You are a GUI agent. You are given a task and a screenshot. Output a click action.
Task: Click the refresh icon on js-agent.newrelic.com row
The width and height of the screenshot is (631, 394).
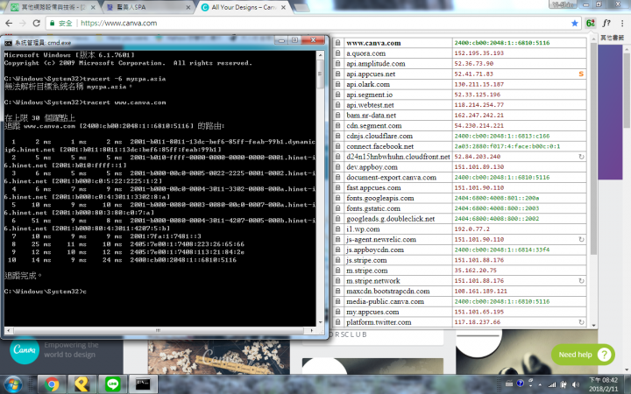[x=582, y=239]
